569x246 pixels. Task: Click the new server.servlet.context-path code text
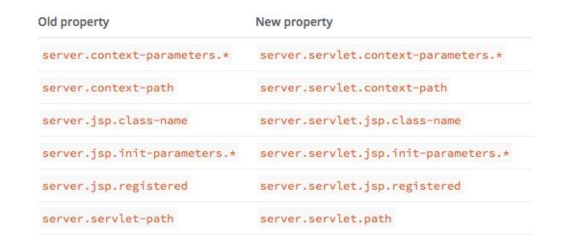[354, 88]
